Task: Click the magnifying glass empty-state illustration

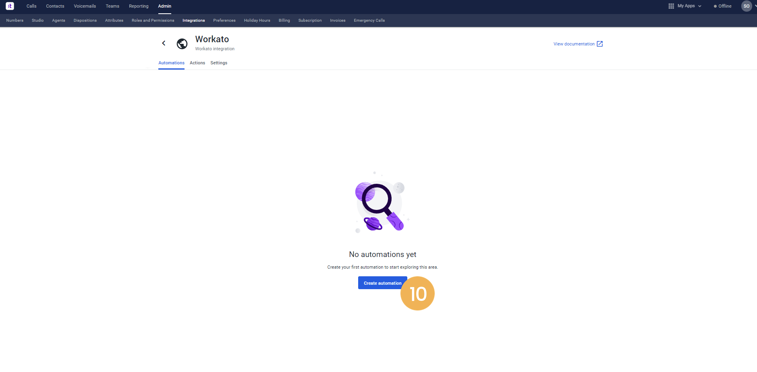Action: pyautogui.click(x=382, y=202)
